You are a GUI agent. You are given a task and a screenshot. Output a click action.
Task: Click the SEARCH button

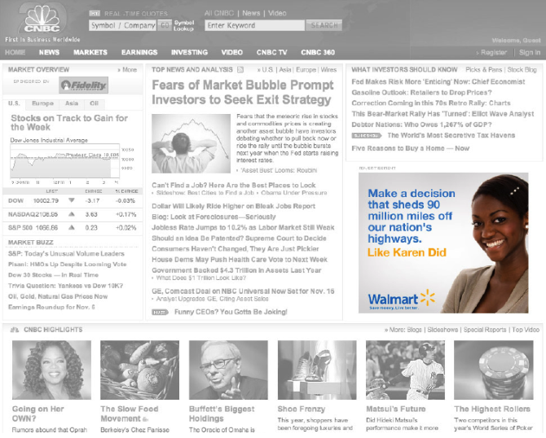[324, 25]
